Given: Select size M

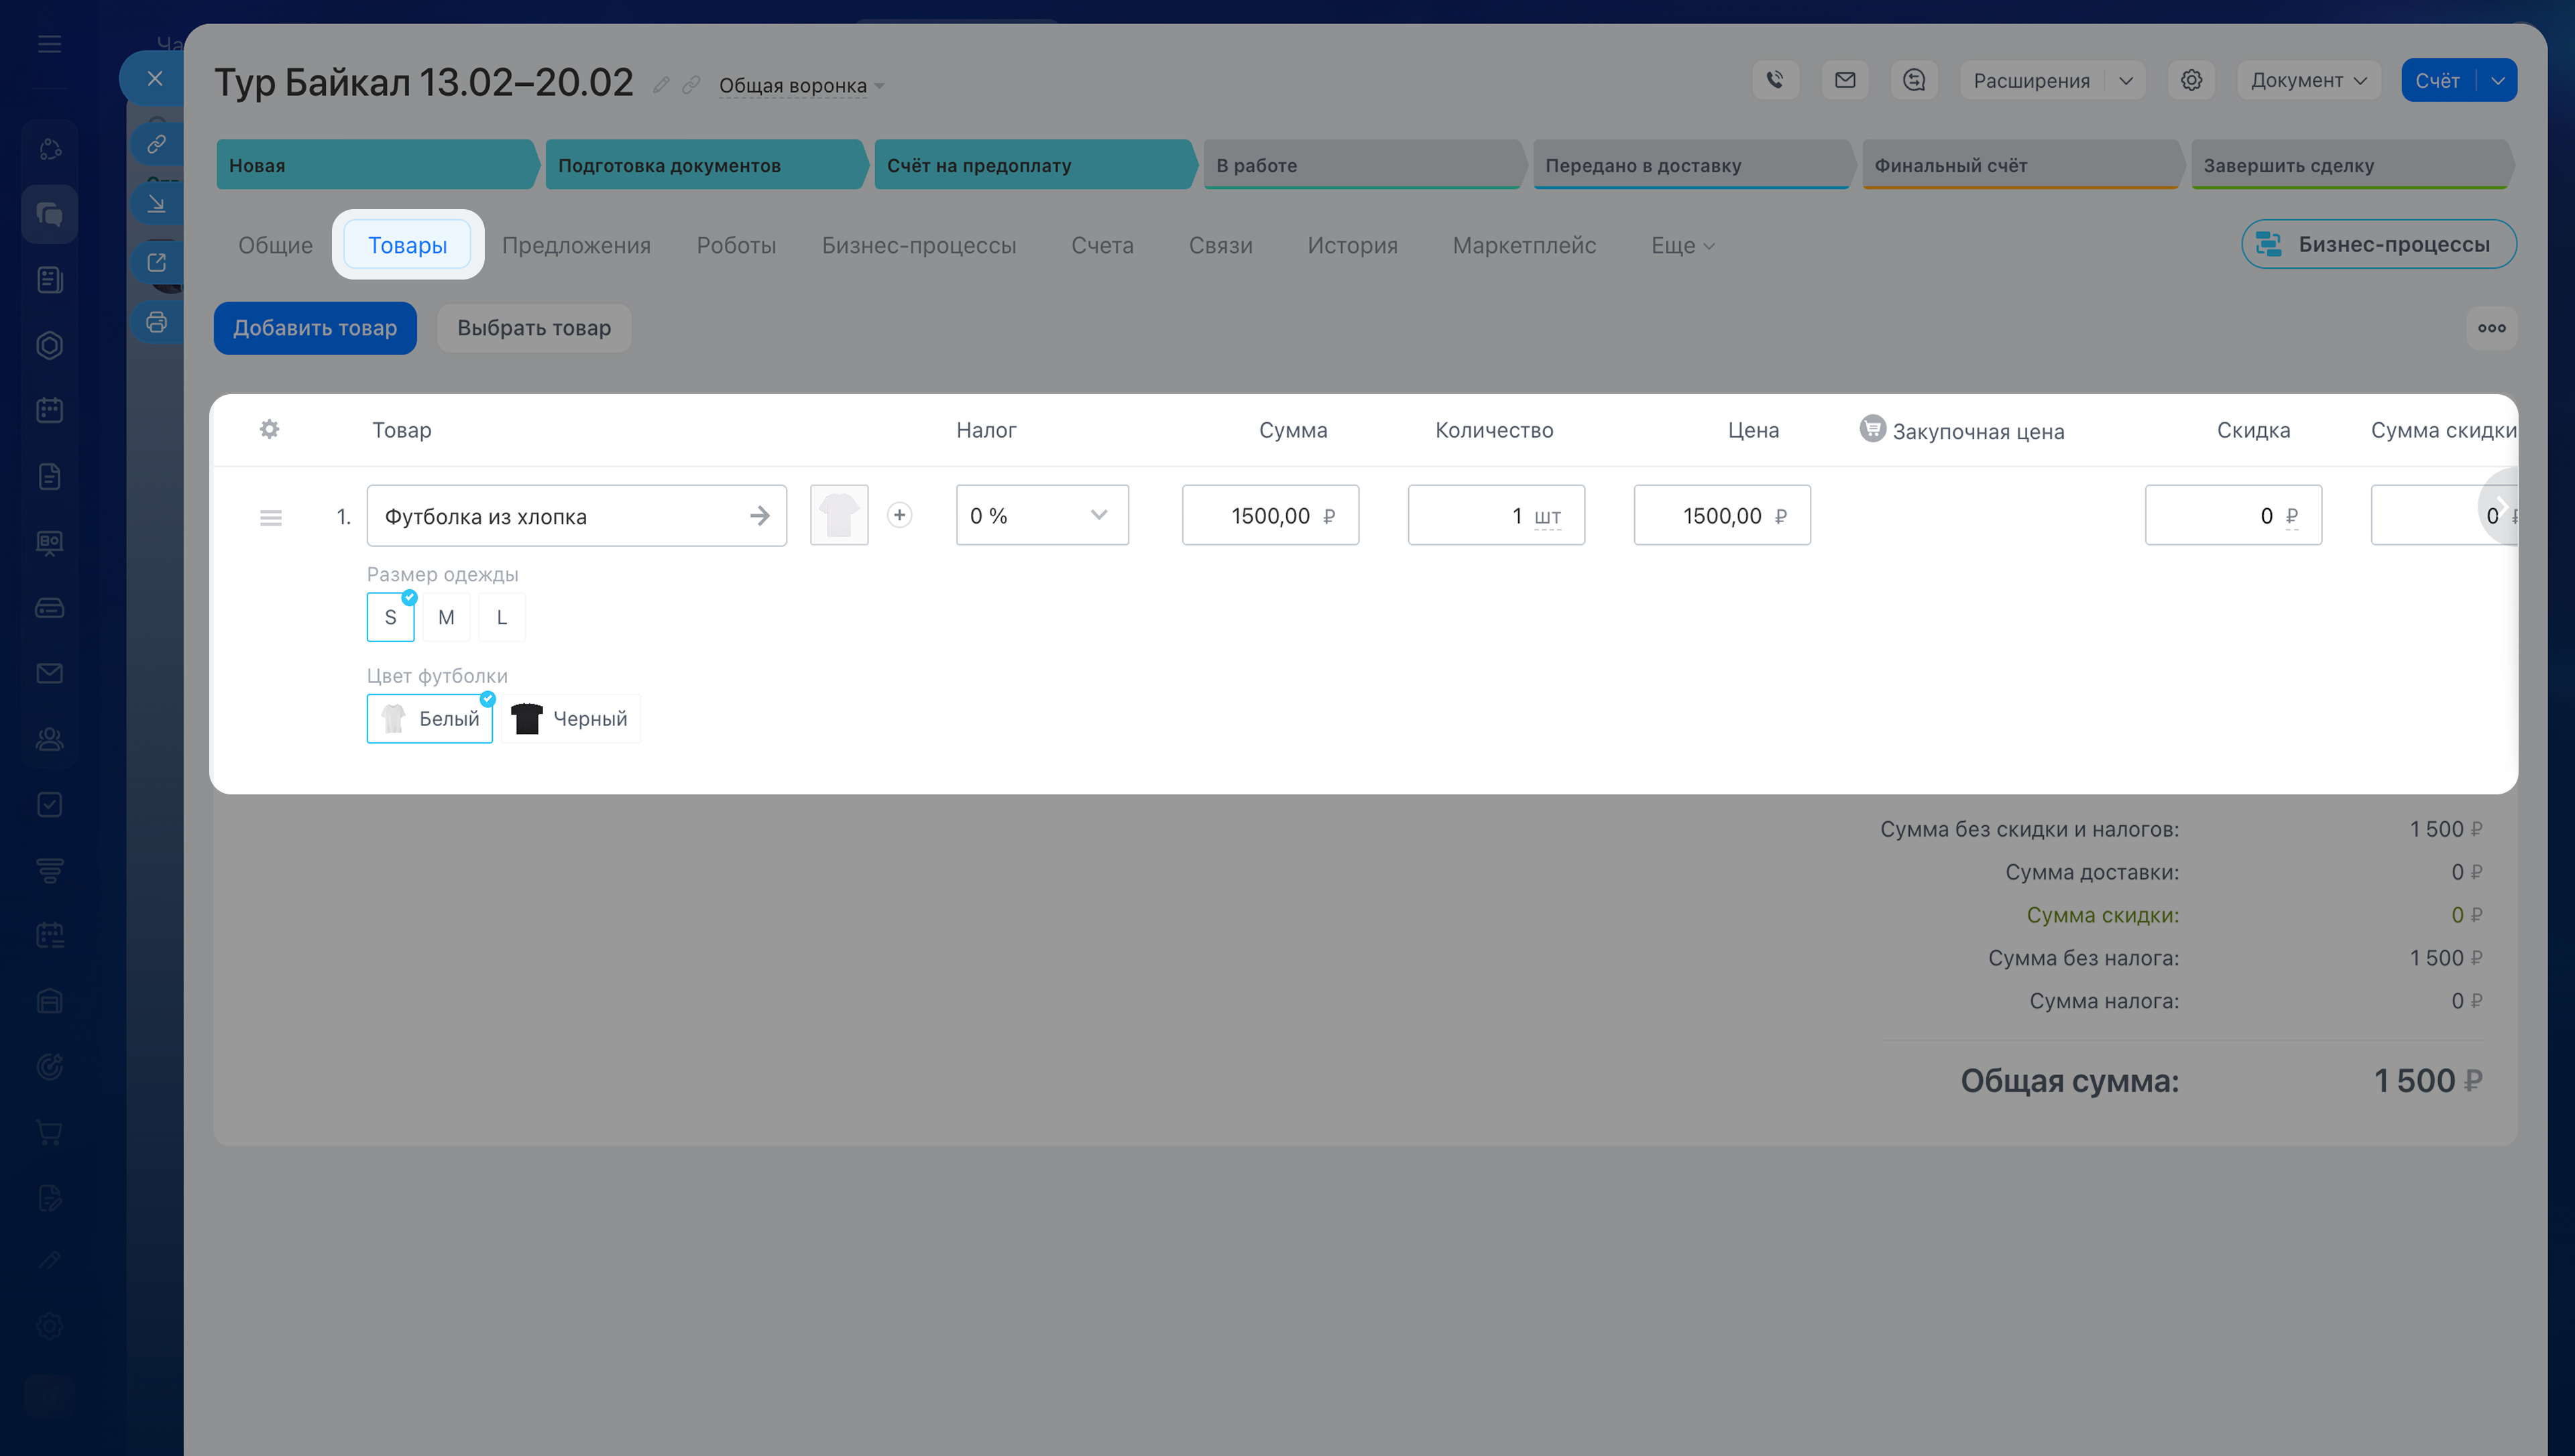Looking at the screenshot, I should tap(446, 617).
